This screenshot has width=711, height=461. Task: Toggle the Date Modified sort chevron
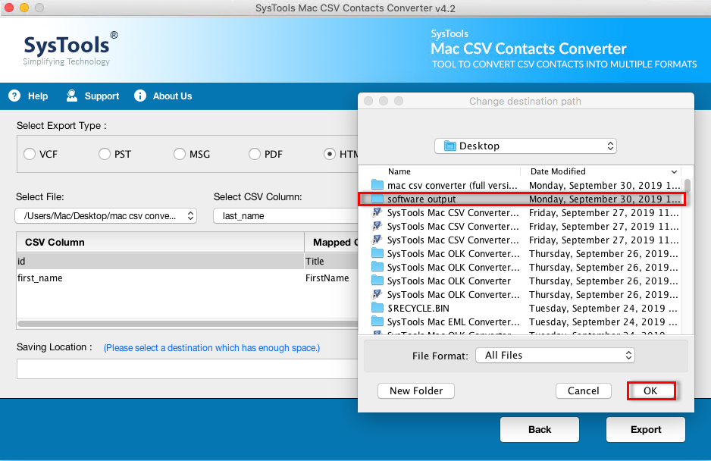tap(675, 172)
